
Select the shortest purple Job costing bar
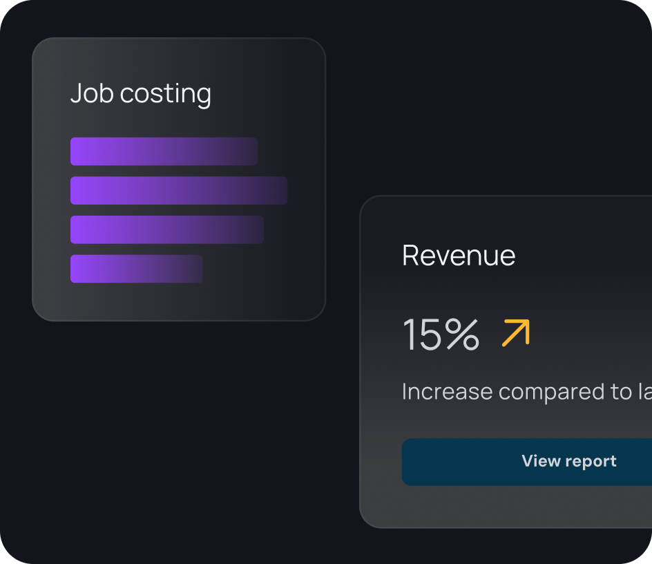click(136, 269)
